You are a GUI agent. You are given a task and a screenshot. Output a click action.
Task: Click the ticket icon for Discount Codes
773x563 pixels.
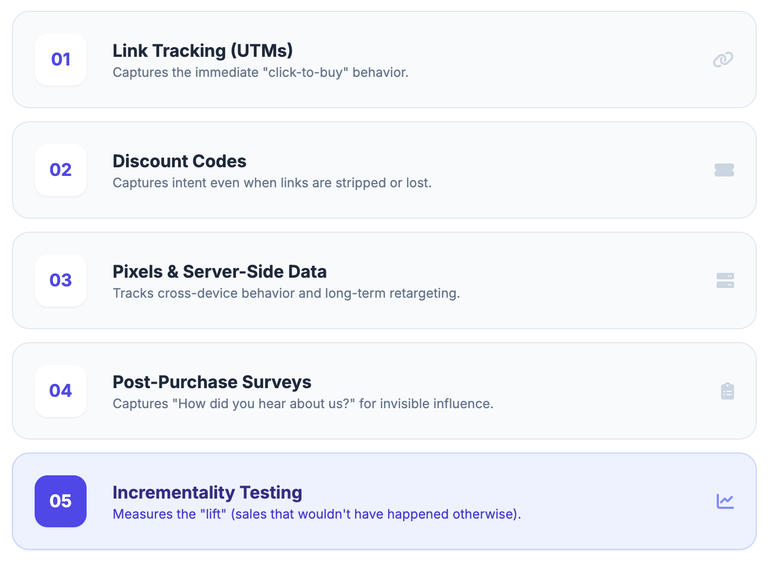tap(724, 170)
